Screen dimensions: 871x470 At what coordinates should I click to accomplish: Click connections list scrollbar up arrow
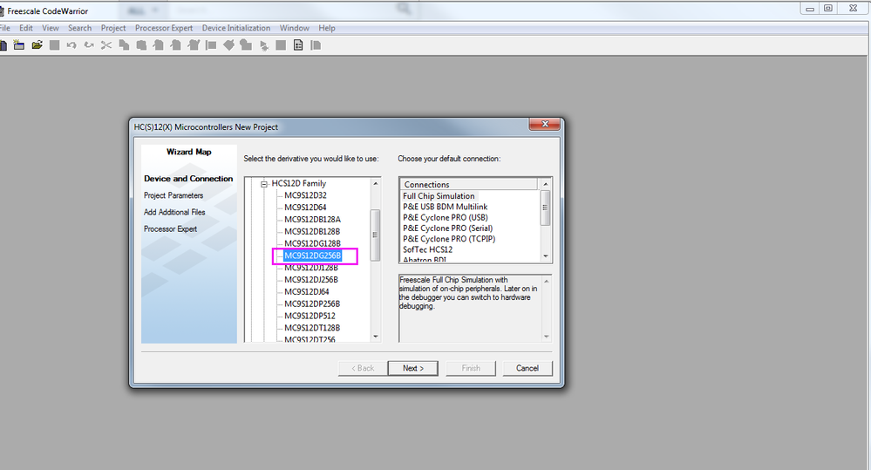[546, 184]
